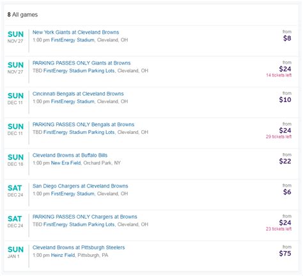Click FirstEnergy Stadium link in Giants game row

pos(72,40)
